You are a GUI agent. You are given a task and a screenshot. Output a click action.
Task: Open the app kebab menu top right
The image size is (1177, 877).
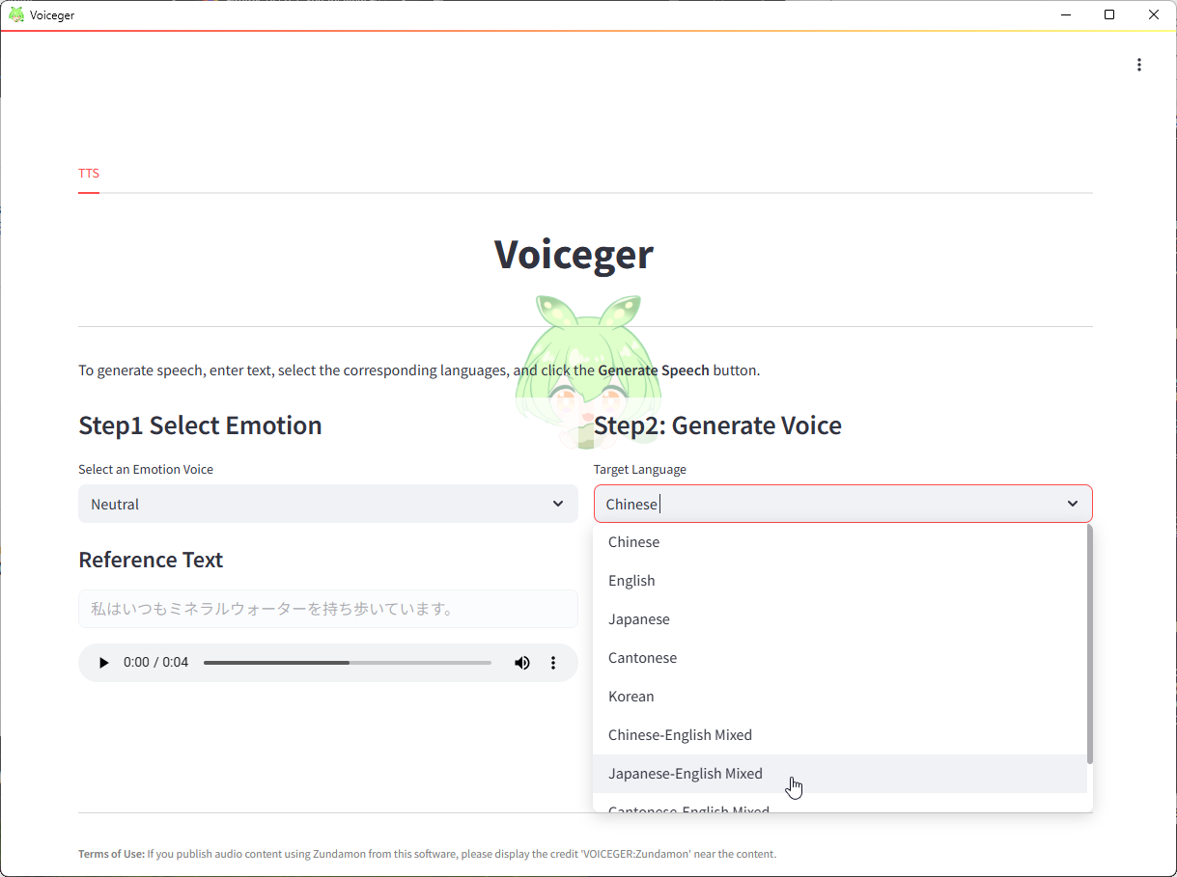tap(1139, 65)
